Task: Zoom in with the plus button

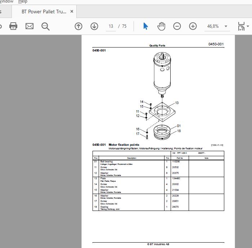Action: pos(193,26)
